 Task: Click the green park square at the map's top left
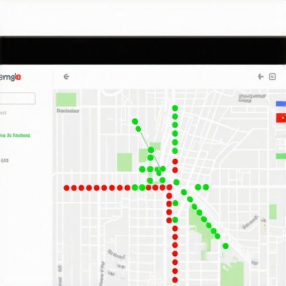coord(66,99)
